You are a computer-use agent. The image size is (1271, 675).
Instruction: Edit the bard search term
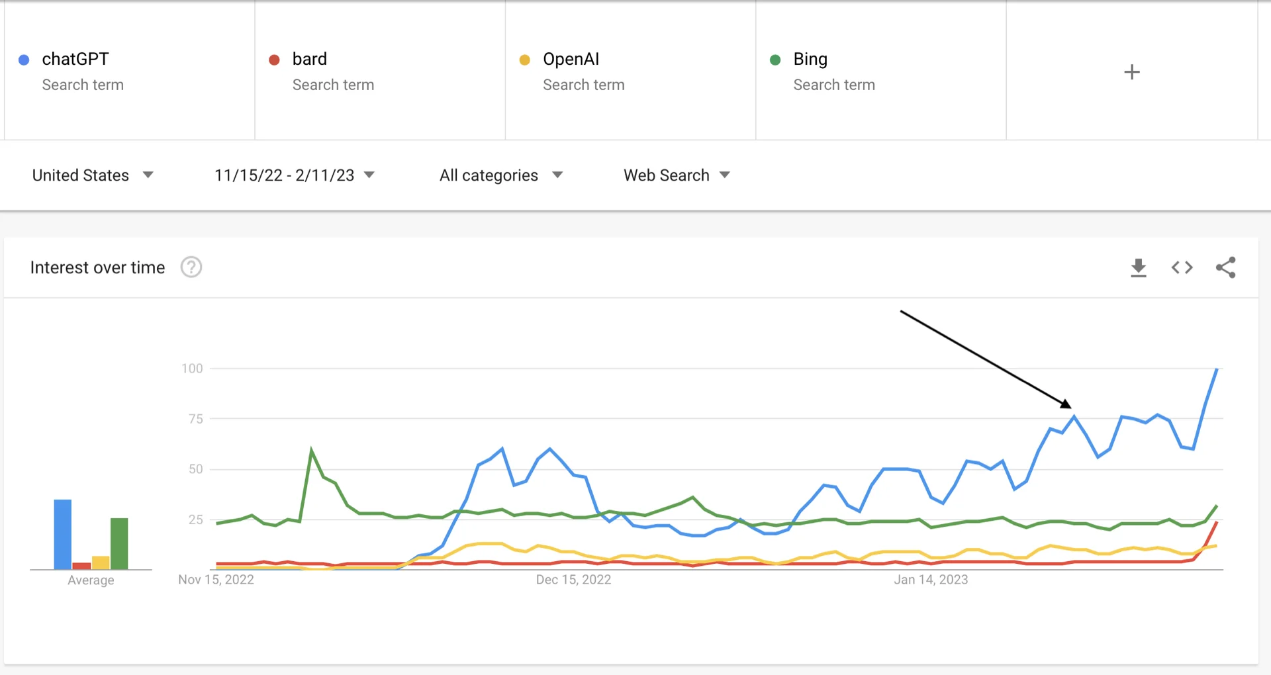310,60
